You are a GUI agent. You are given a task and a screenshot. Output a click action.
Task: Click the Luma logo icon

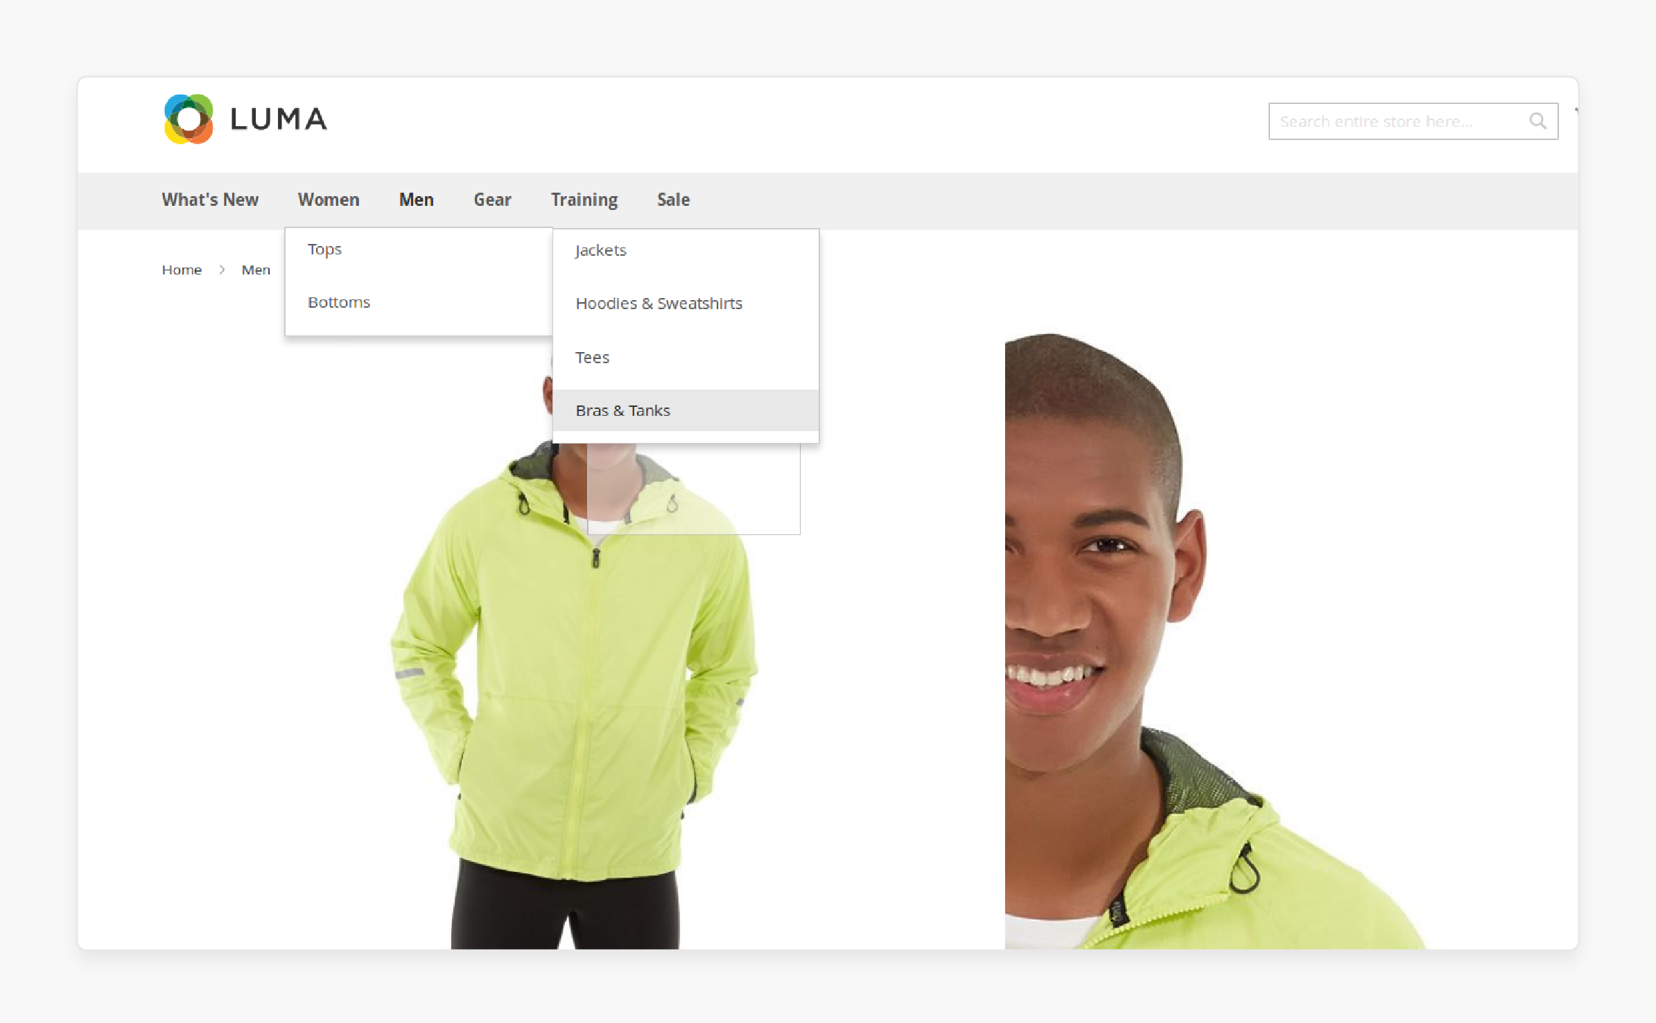[x=189, y=119]
